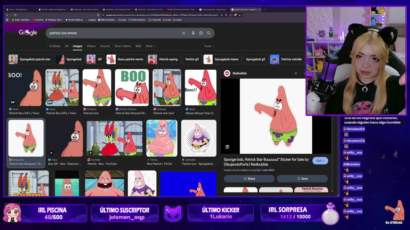Open PEAK Scout Plushie bookmark
Viewport: 410px width, 230px height.
tap(107, 20)
